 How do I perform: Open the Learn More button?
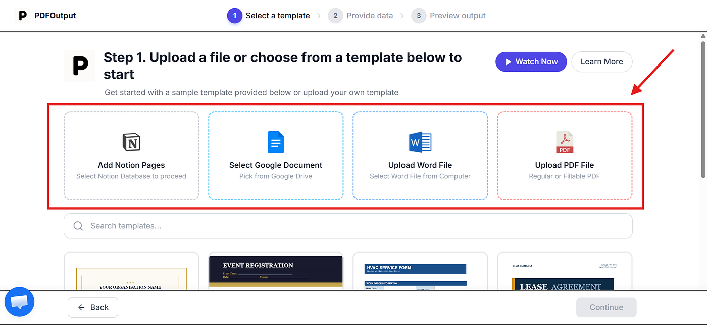601,61
